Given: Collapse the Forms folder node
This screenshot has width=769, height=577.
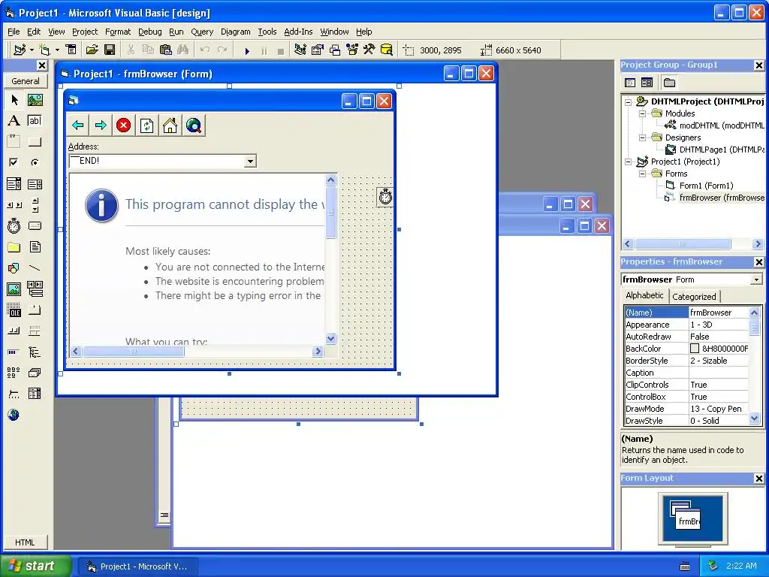Looking at the screenshot, I should tap(642, 174).
